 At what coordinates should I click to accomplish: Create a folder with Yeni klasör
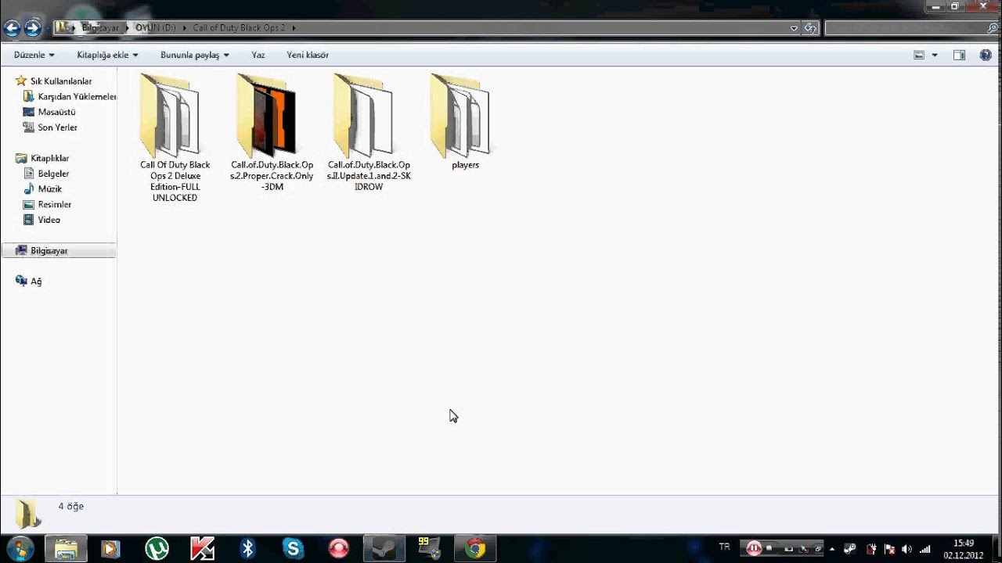308,55
